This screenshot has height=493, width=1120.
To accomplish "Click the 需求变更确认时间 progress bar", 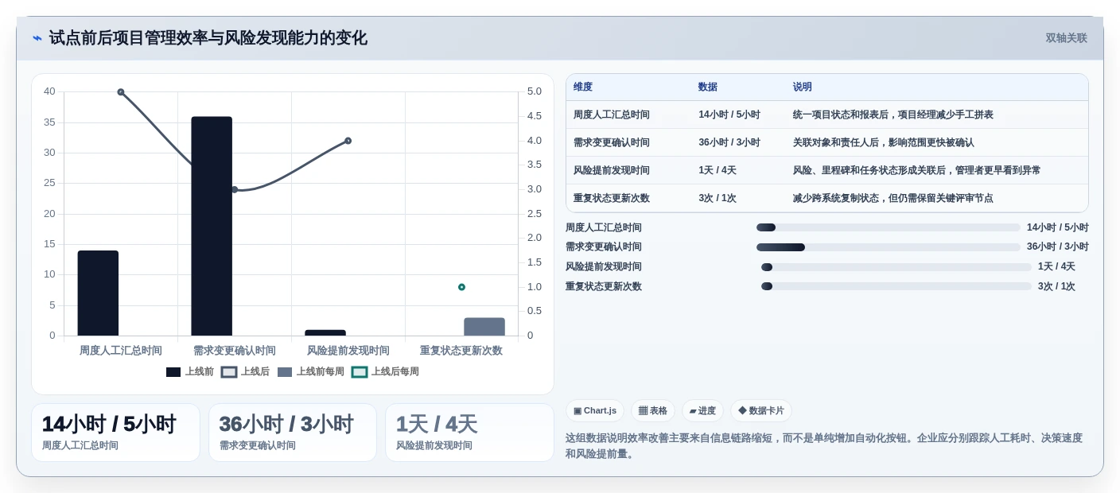I will (x=888, y=247).
